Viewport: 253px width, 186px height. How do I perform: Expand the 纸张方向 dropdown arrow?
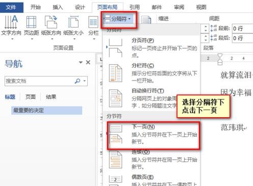(x=52, y=39)
